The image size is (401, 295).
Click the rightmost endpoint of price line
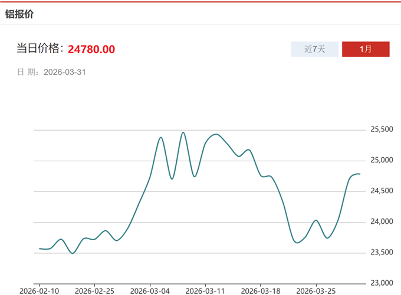[x=360, y=174]
